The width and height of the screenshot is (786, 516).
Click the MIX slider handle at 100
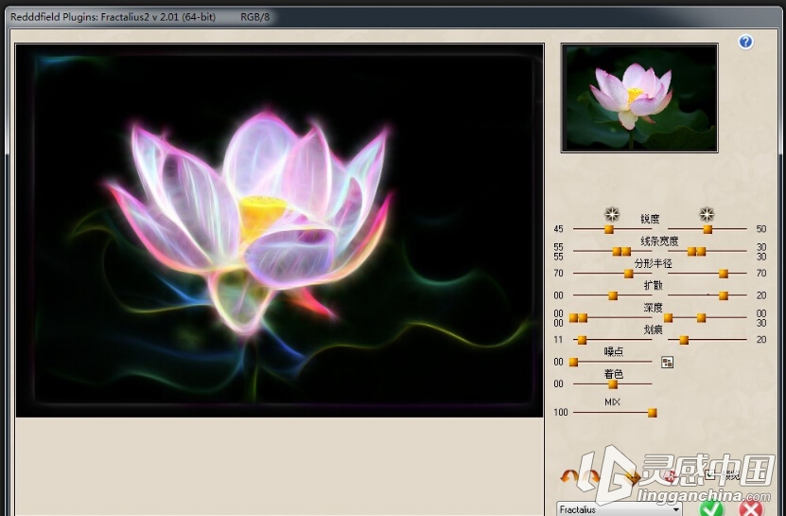[x=652, y=413]
